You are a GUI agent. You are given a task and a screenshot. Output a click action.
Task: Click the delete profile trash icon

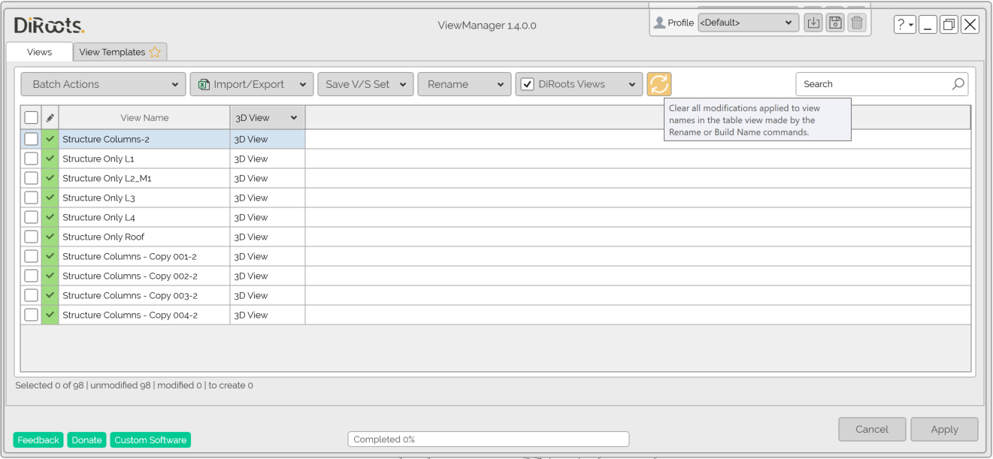tap(856, 23)
